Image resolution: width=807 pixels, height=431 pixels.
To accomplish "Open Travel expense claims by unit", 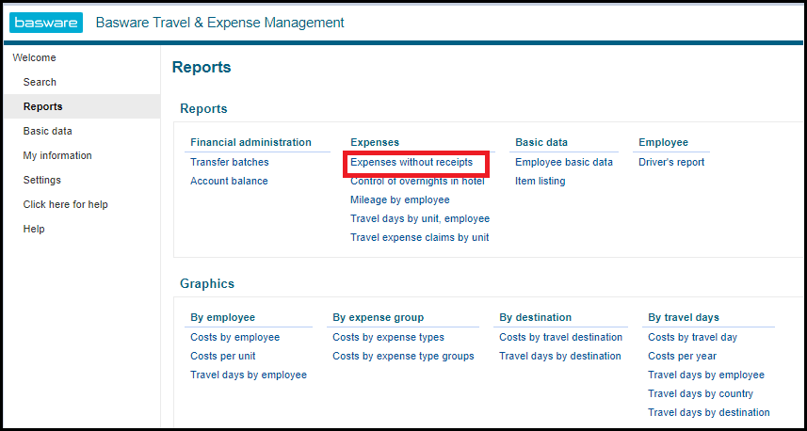I will click(x=419, y=237).
